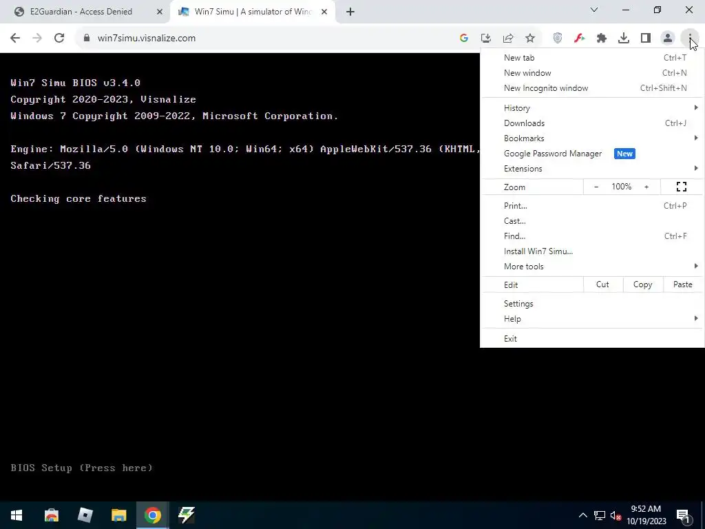Image resolution: width=705 pixels, height=529 pixels.
Task: Select the Win7 Simu tab
Action: (x=253, y=12)
